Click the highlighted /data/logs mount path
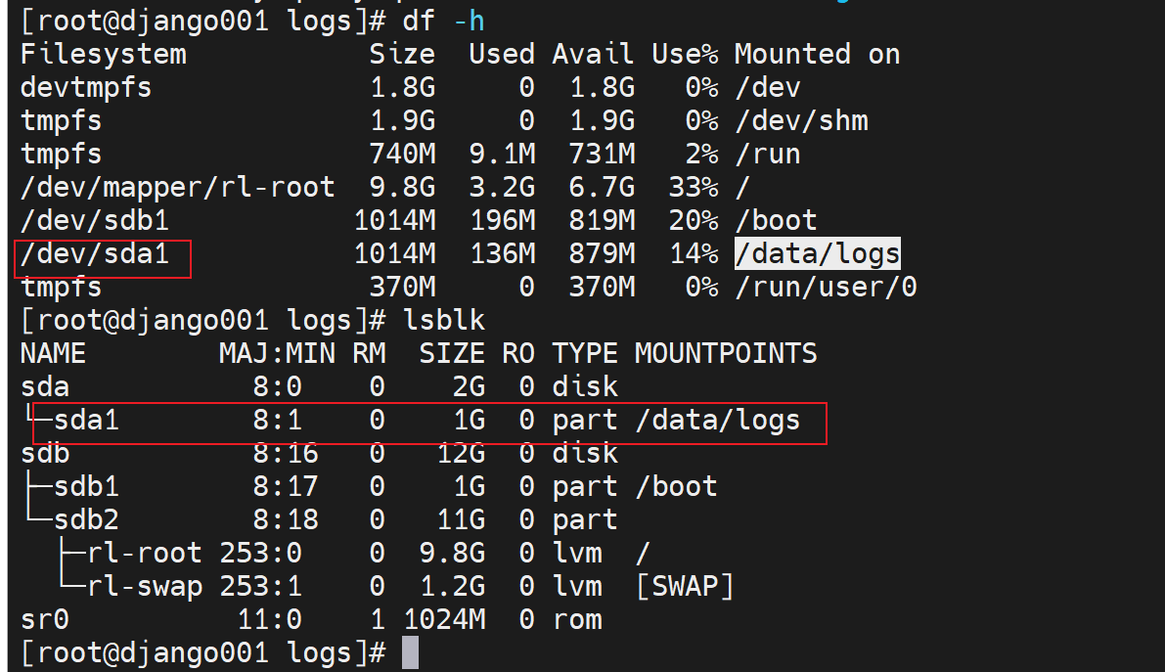 pyautogui.click(x=817, y=254)
